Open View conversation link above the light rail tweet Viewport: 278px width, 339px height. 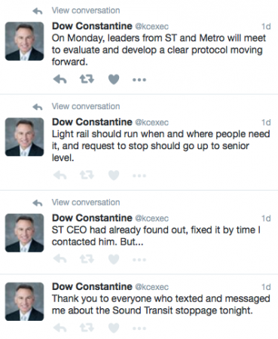[86, 106]
